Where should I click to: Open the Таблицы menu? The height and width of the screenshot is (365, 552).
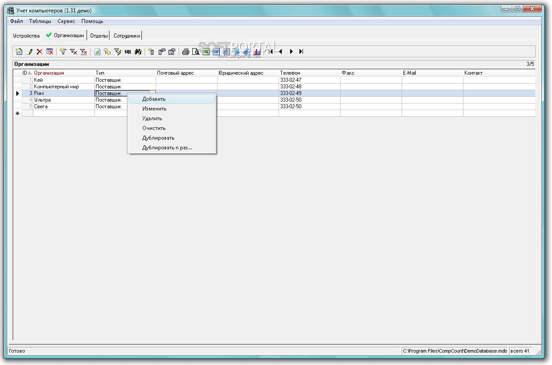pyautogui.click(x=40, y=21)
